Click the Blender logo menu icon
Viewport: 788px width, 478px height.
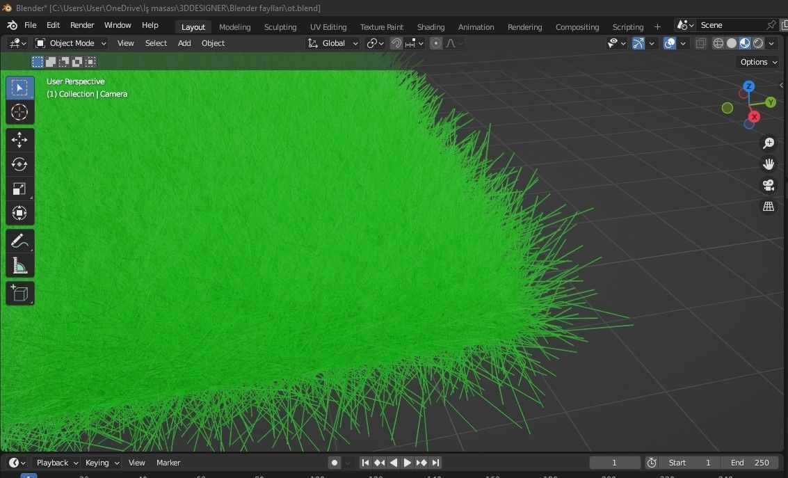click(x=12, y=25)
